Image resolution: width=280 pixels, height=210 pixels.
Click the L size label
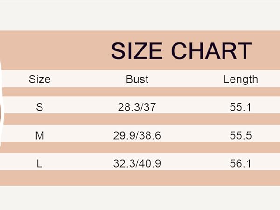pyautogui.click(x=40, y=164)
